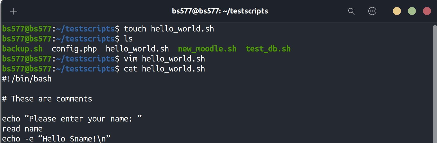Viewport: 437px width, 143px height.
Task: Click the terminal's vertical scrollbar
Action: (x=435, y=84)
